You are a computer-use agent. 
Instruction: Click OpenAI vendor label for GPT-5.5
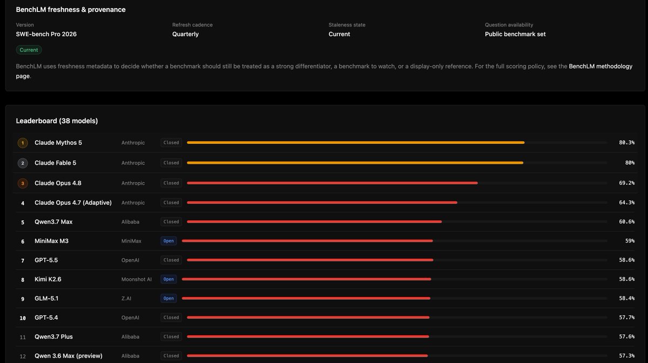pyautogui.click(x=130, y=260)
